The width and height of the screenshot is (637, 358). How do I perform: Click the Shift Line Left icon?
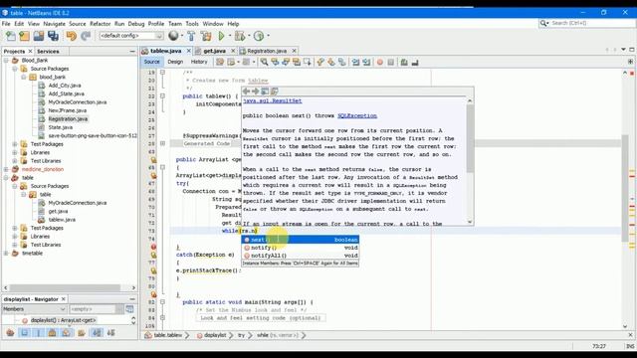[356, 62]
